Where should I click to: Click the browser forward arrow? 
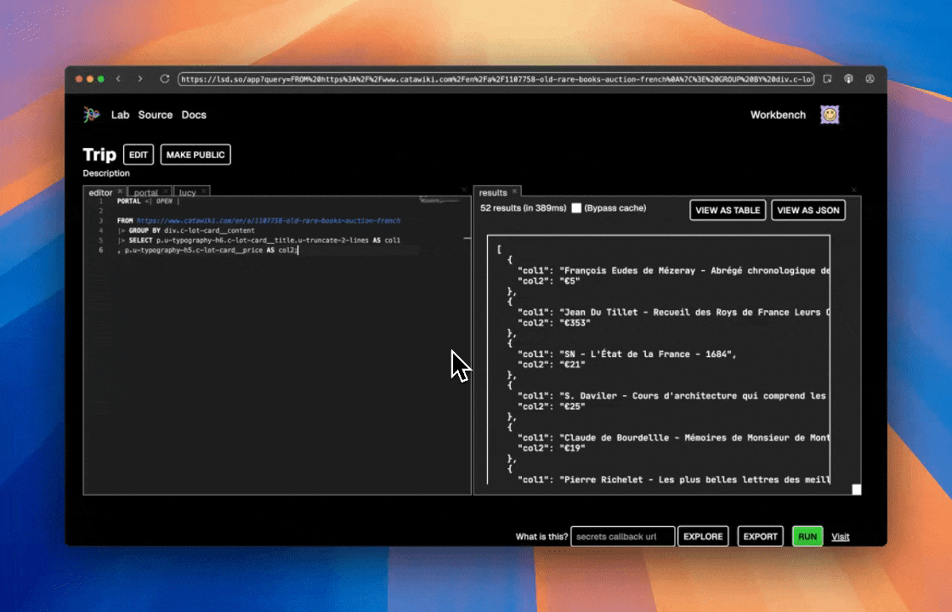click(x=141, y=77)
